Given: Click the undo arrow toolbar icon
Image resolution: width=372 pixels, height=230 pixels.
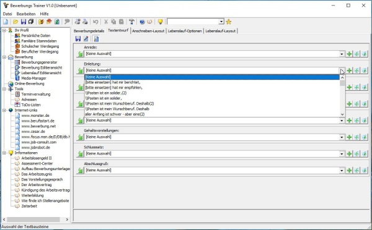Looking at the screenshot, I should 95,22.
